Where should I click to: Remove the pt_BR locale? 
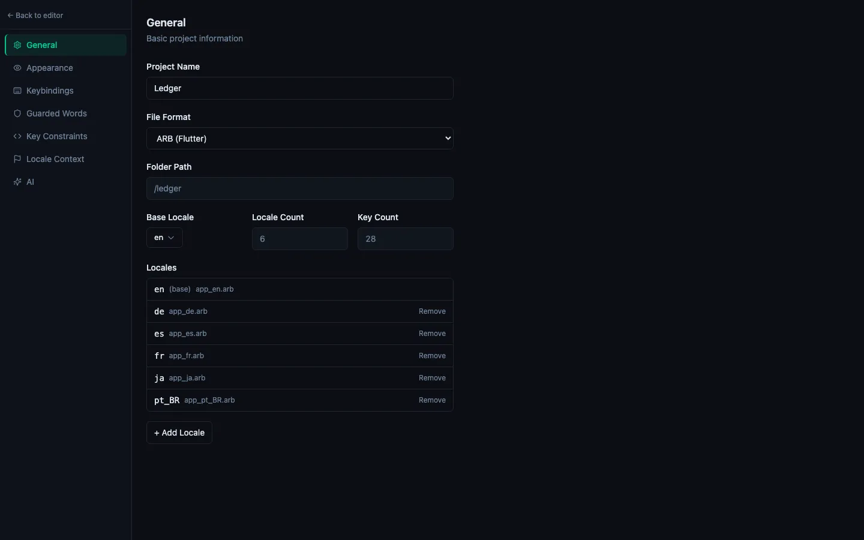pos(432,400)
